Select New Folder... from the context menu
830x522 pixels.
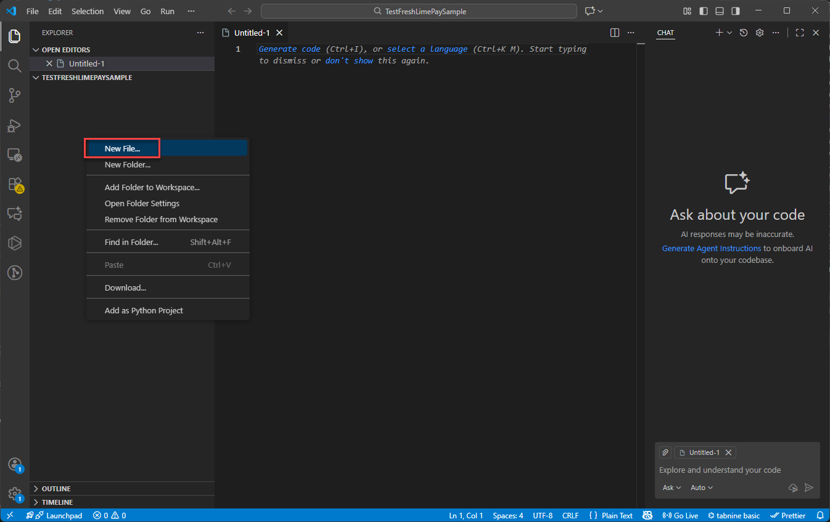click(x=128, y=164)
